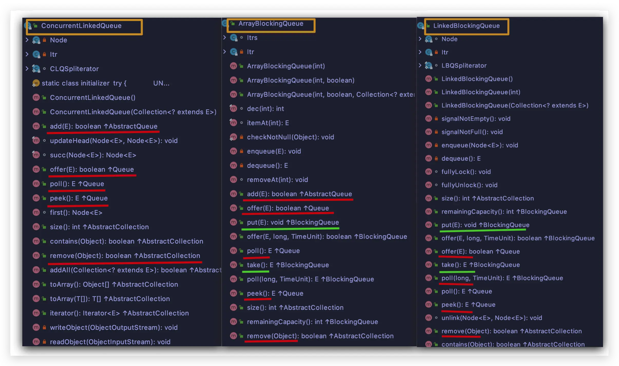Select poll(long, TimeUnit) in ArrayBlockingQueue
The width and height of the screenshot is (619, 366).
tap(311, 279)
